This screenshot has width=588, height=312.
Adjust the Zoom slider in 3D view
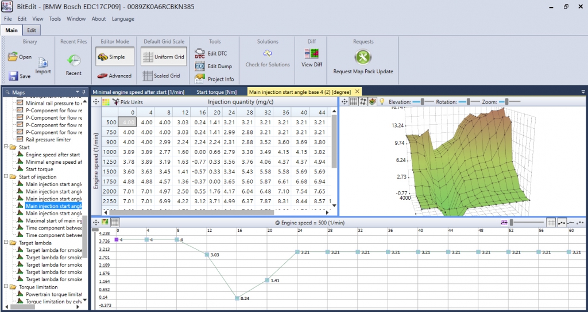point(509,101)
